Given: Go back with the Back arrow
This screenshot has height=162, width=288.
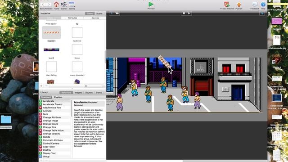Looking at the screenshot, I should [43, 4].
